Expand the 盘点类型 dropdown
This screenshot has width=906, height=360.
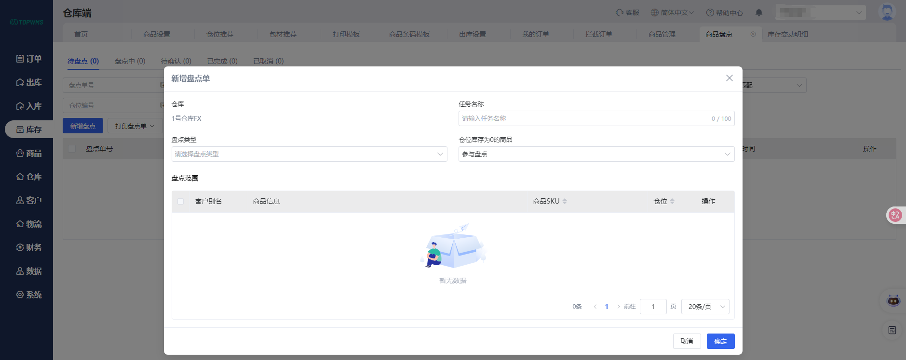click(x=309, y=154)
